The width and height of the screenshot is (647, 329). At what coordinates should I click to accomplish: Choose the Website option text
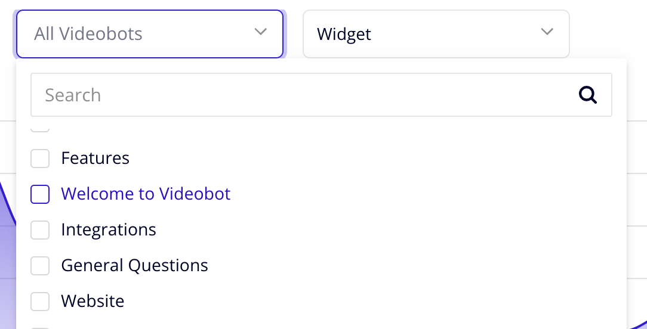(93, 302)
